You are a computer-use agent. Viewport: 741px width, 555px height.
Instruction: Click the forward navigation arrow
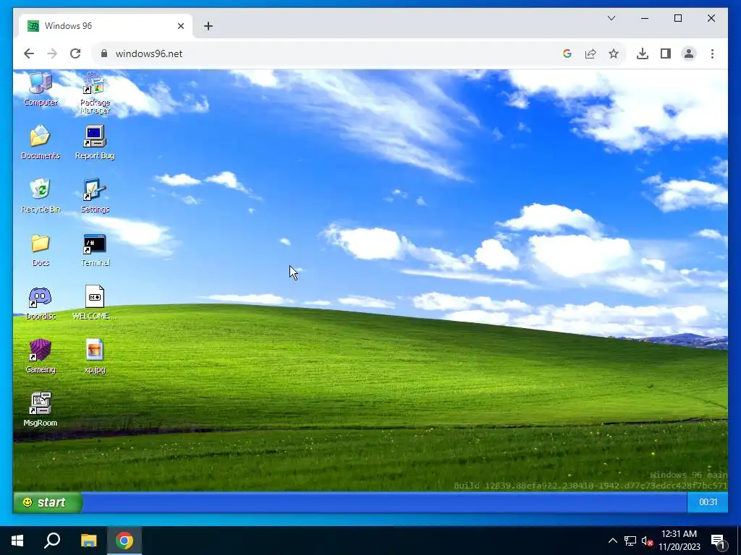coord(52,53)
